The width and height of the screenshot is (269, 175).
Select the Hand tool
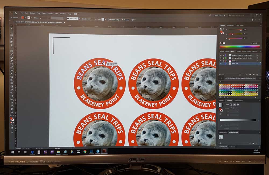coord(12,109)
